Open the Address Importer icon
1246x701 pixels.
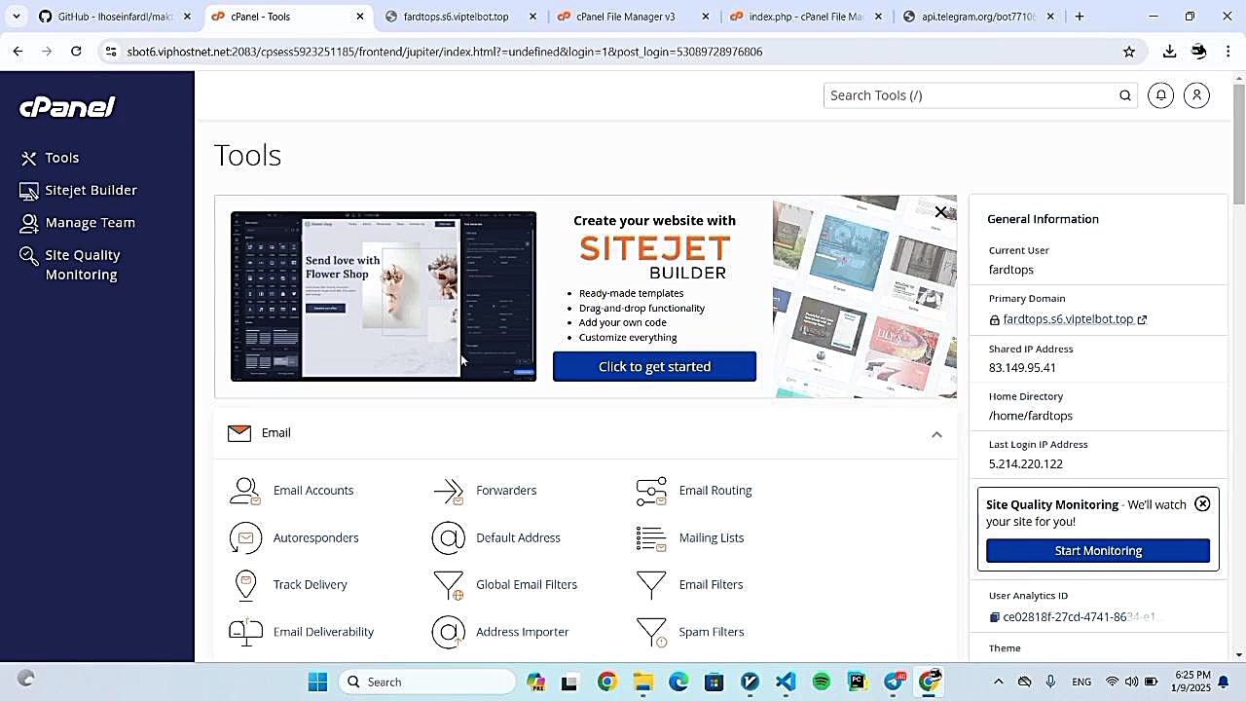[x=449, y=632]
